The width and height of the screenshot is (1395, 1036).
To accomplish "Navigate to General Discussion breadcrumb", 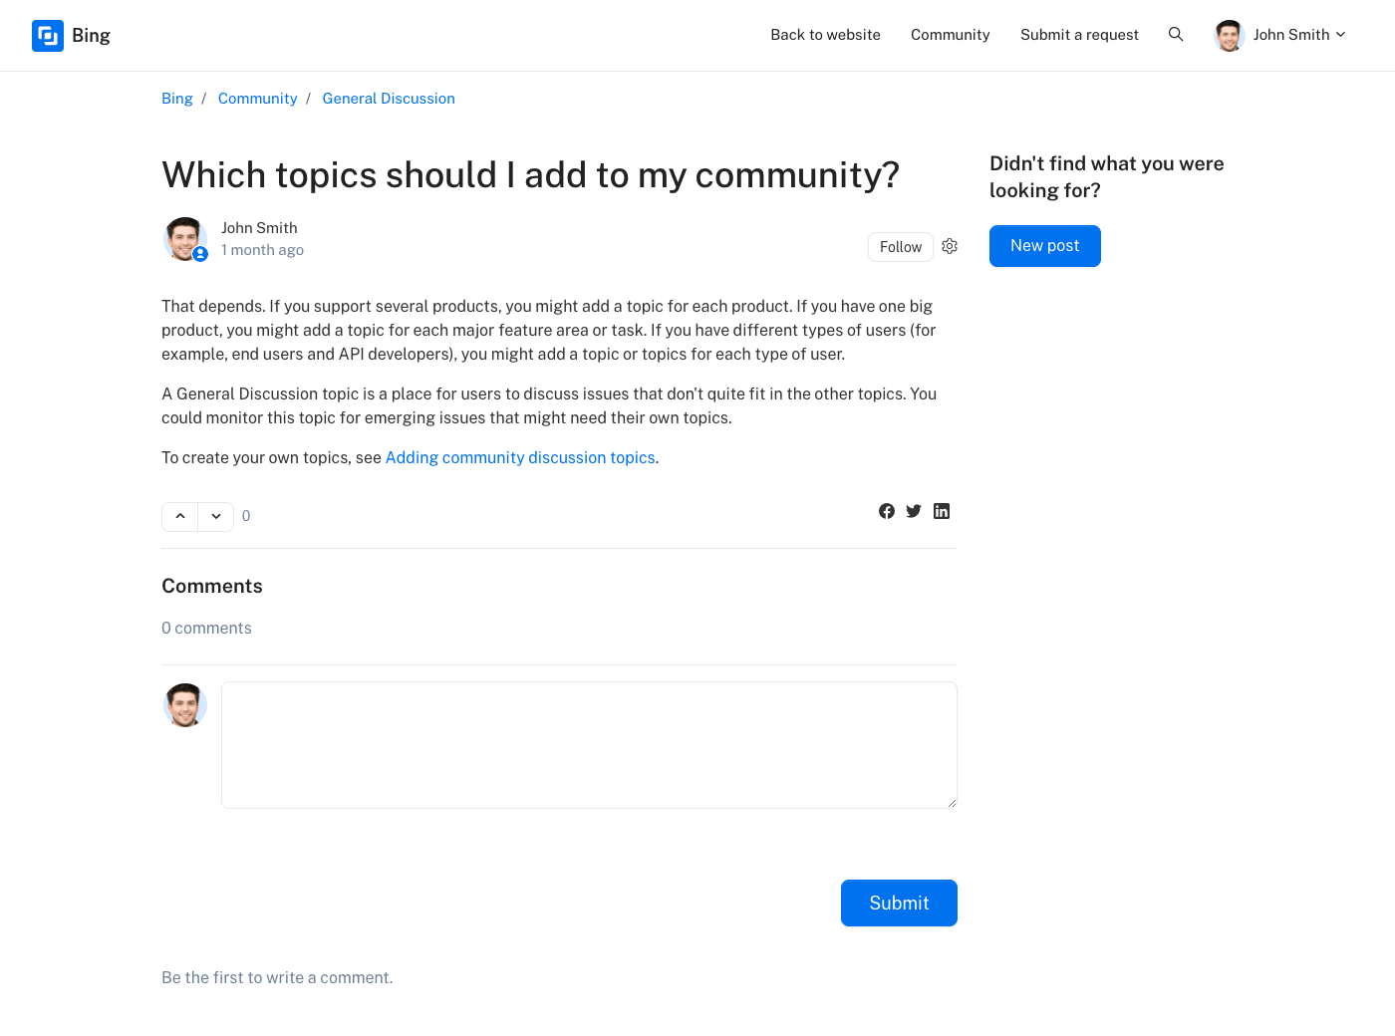I will [389, 99].
